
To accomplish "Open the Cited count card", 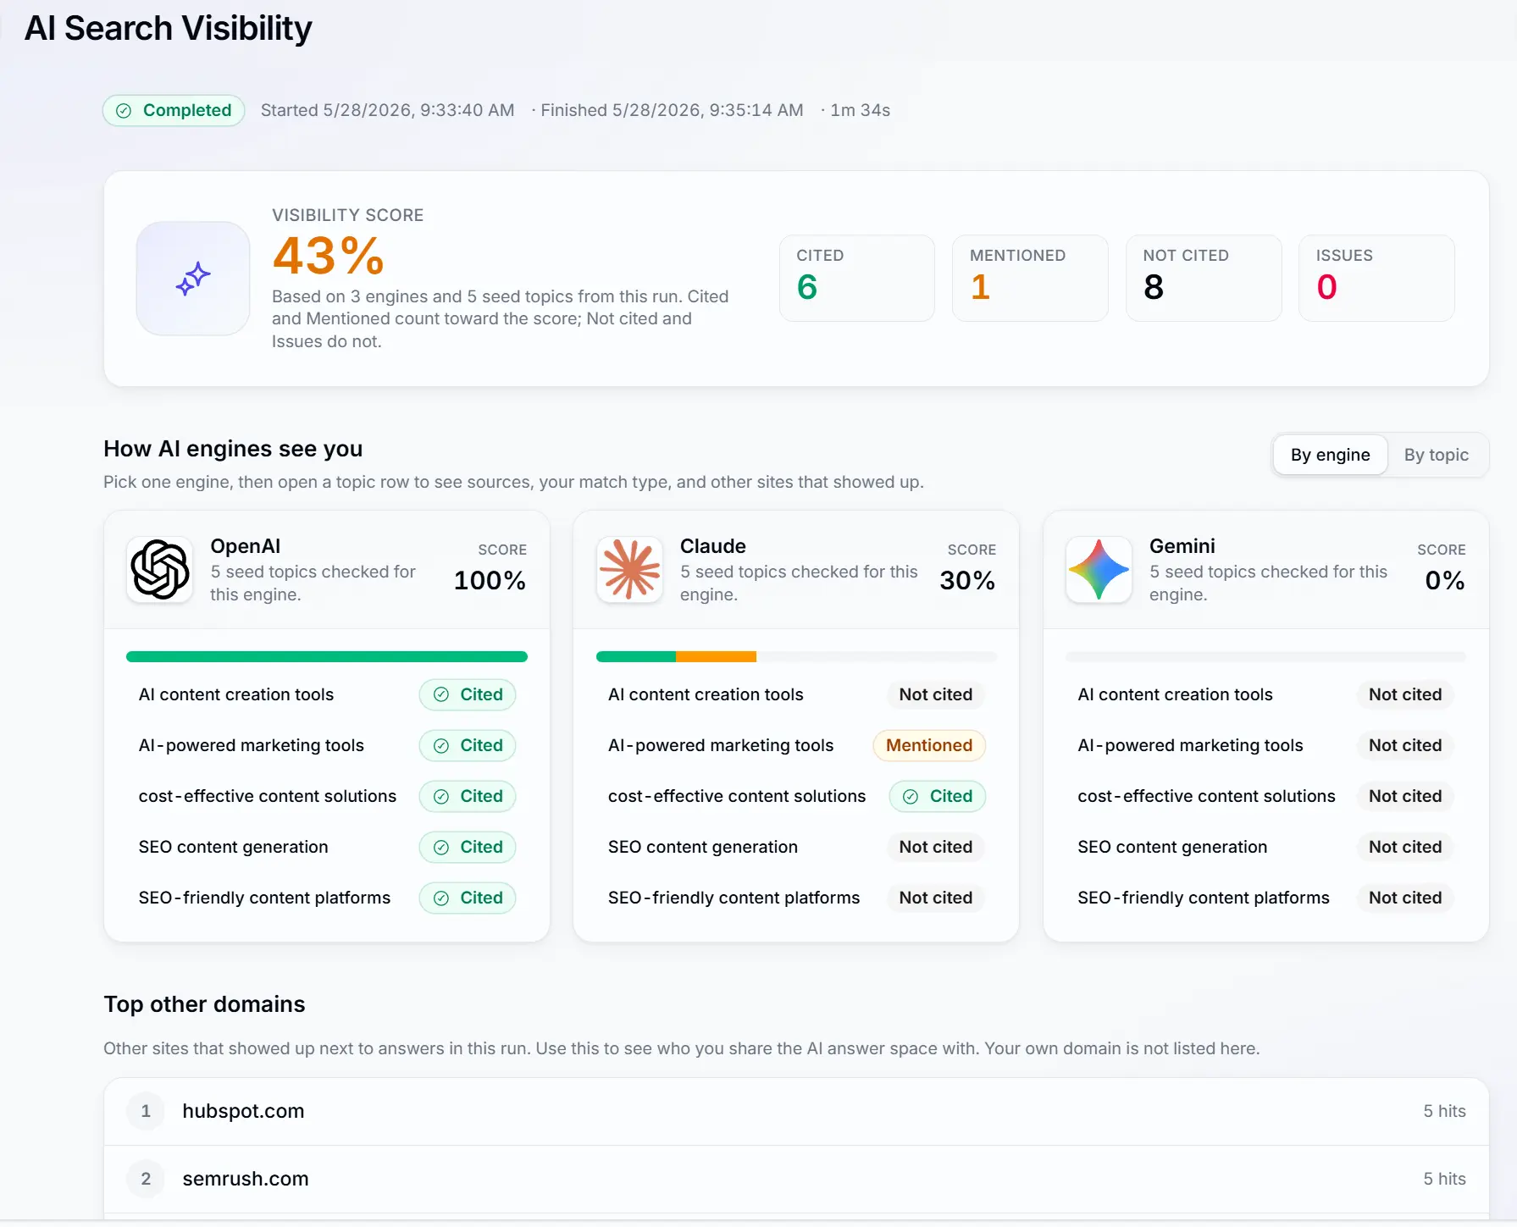I will click(x=856, y=278).
